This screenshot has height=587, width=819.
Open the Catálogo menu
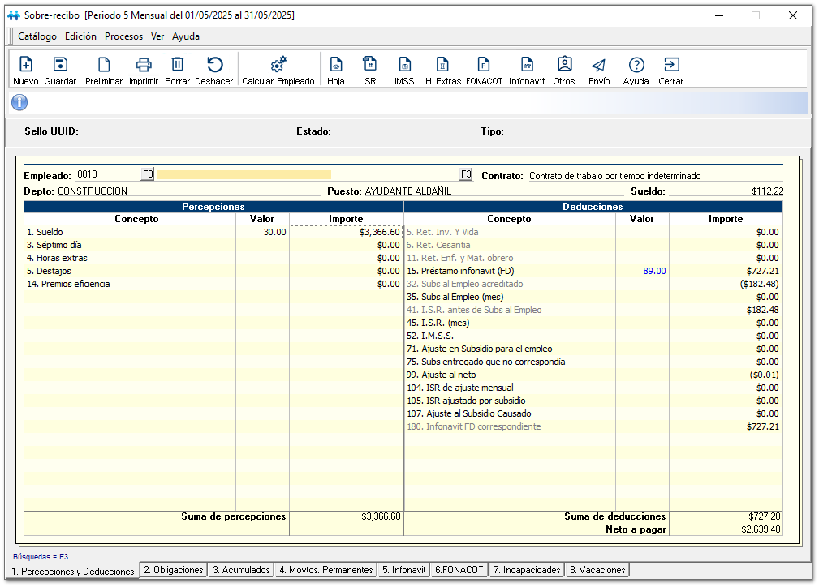coord(37,36)
